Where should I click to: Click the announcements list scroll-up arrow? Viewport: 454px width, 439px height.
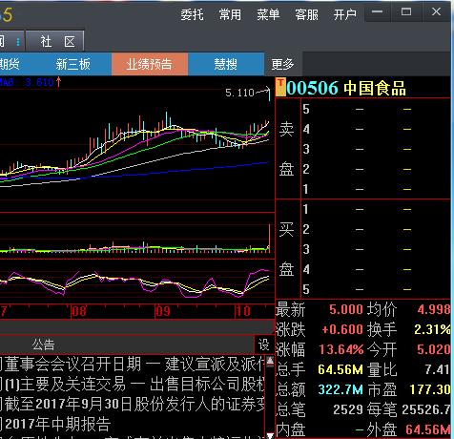[x=270, y=361]
